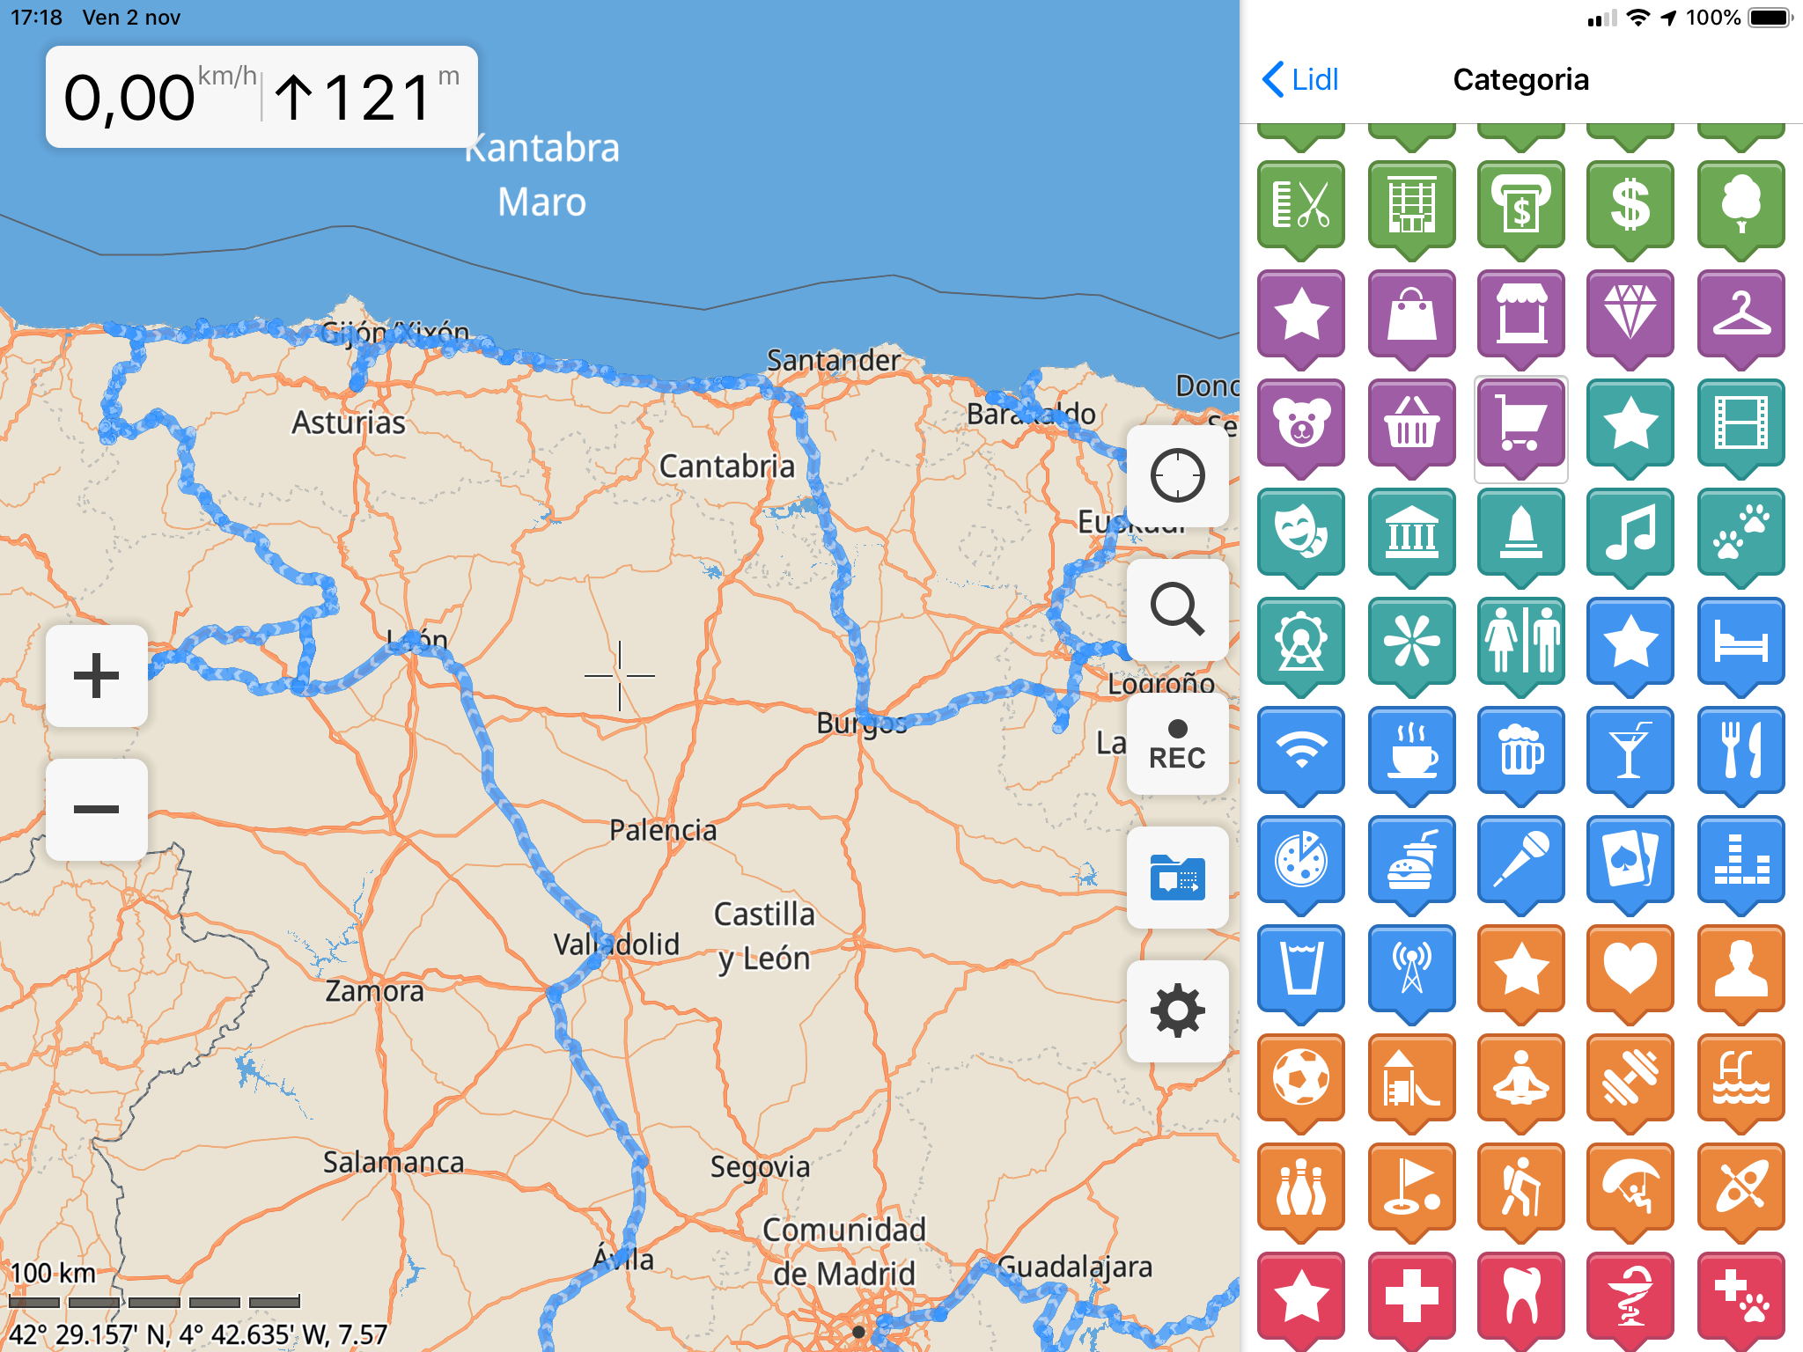Viewport: 1803px width, 1352px height.
Task: Select the teal theater masks category icon
Action: pos(1301,533)
